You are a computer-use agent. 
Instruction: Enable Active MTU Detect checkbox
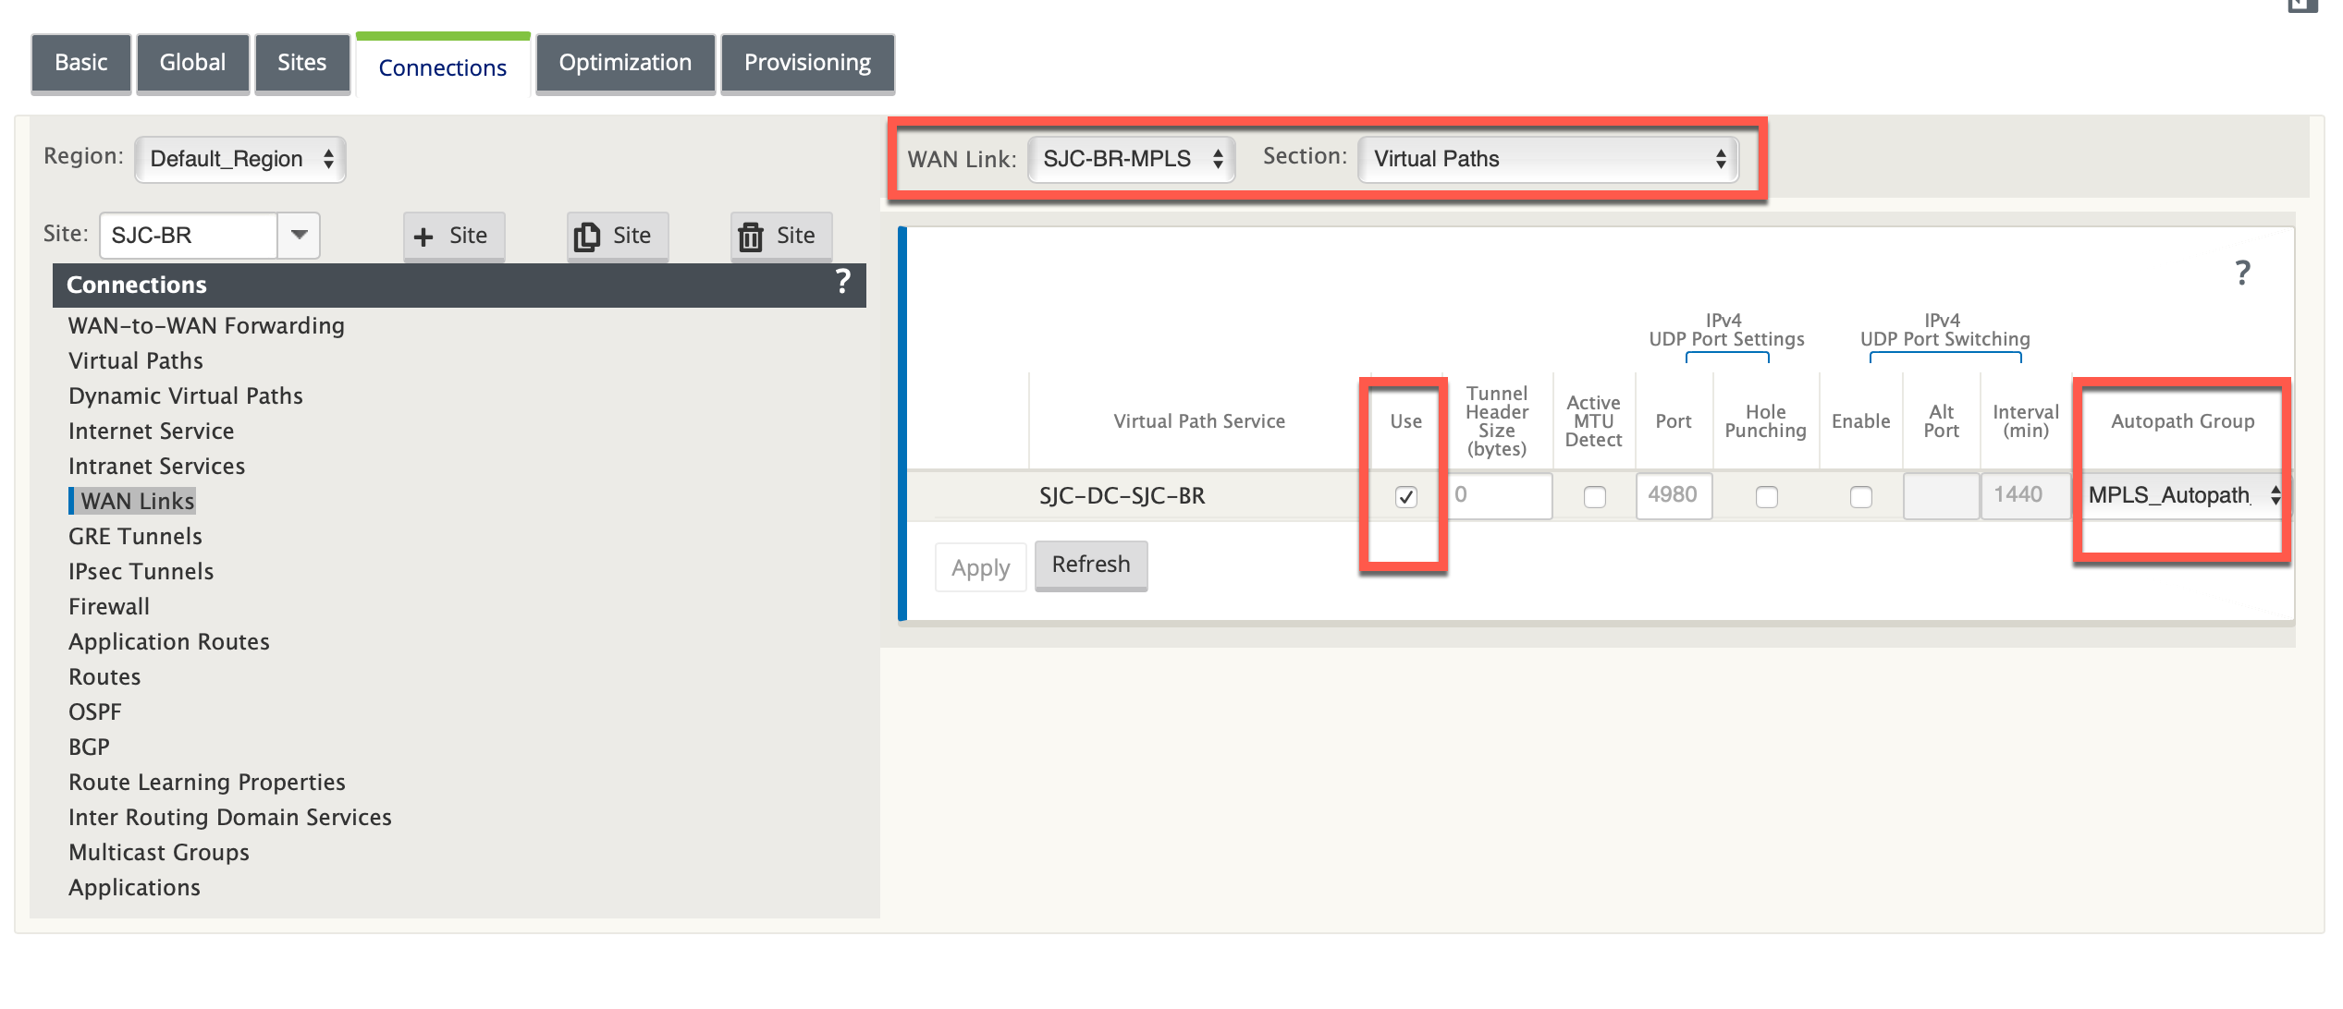click(1594, 496)
